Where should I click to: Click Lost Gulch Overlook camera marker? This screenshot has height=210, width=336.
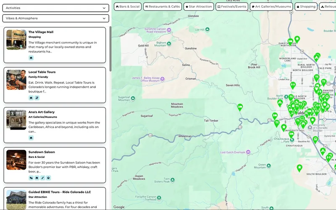pyautogui.click(x=248, y=152)
